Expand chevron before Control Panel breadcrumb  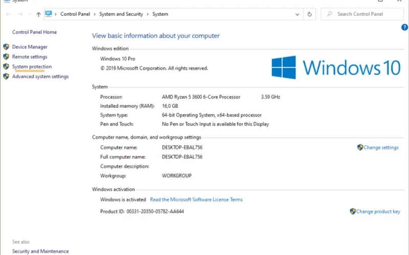coord(56,14)
